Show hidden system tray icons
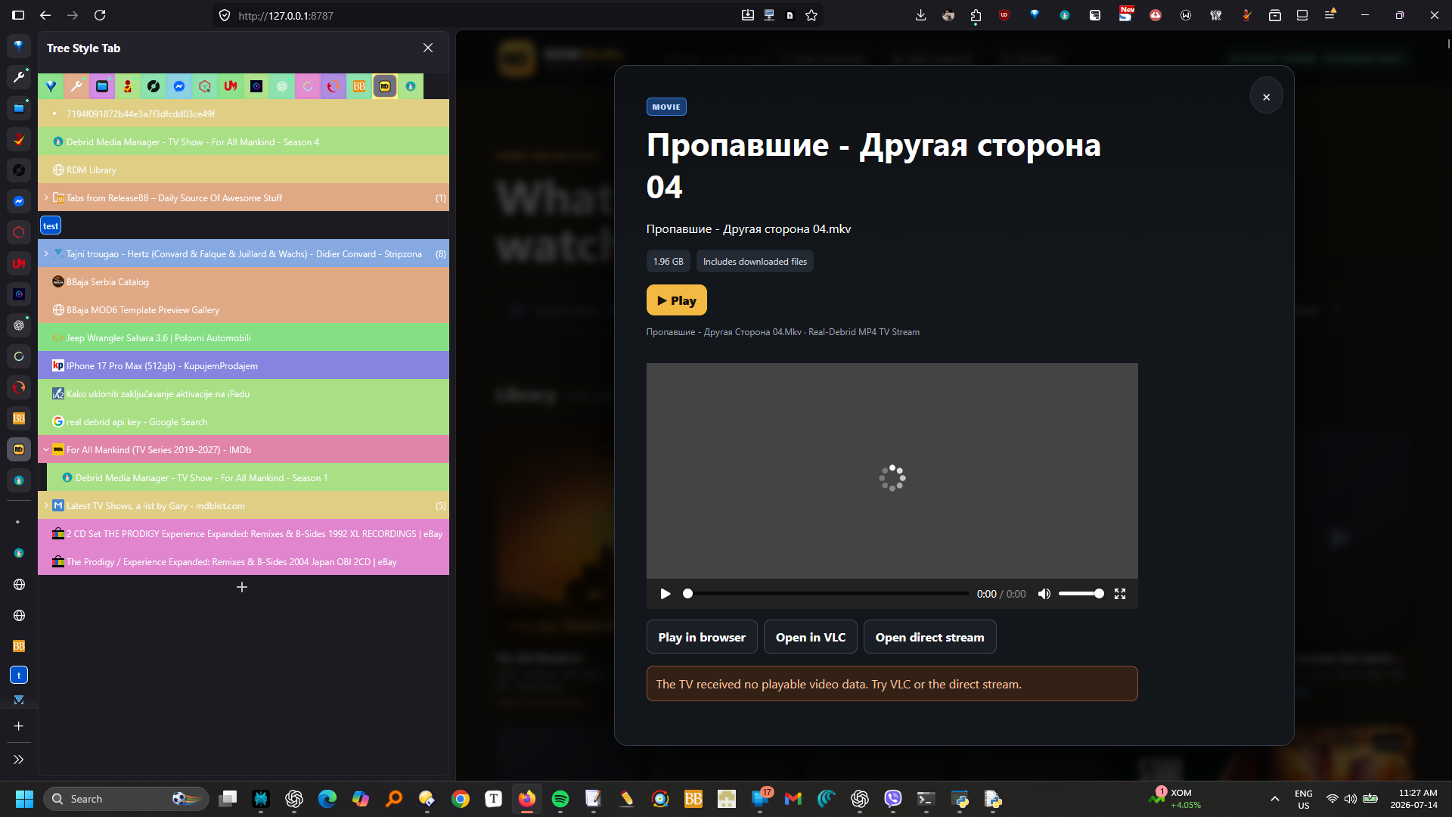Image resolution: width=1452 pixels, height=817 pixels. point(1274,799)
